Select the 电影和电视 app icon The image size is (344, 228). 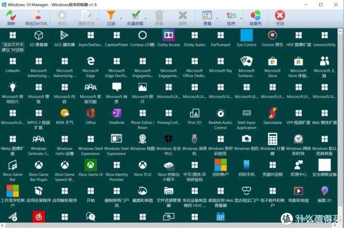tap(298, 191)
